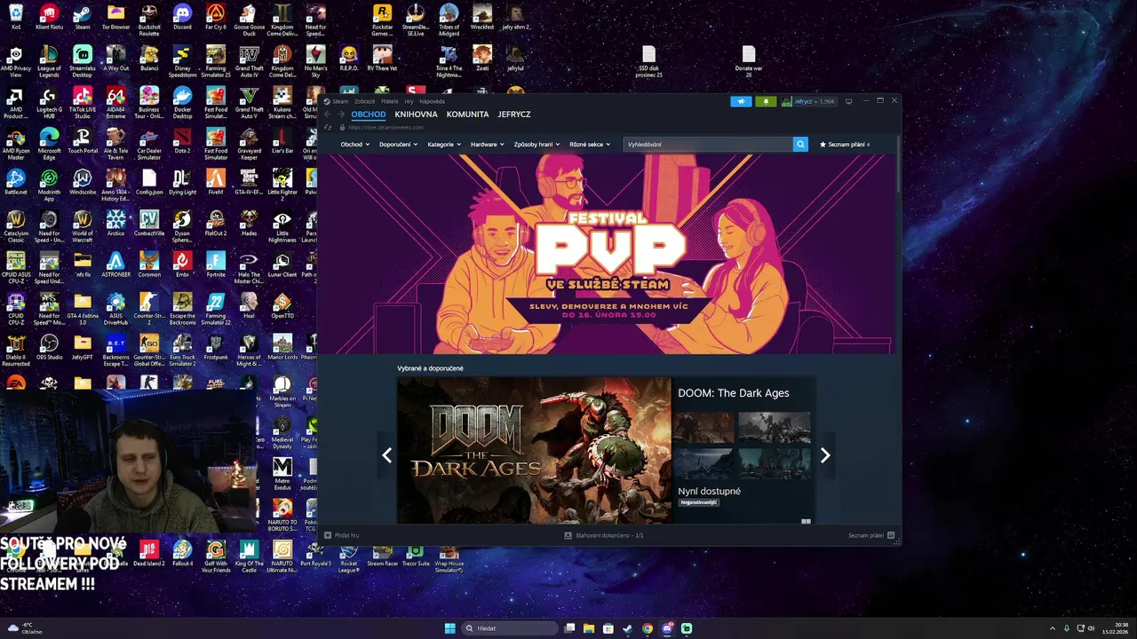Open Steam from taskbar icon

click(628, 628)
